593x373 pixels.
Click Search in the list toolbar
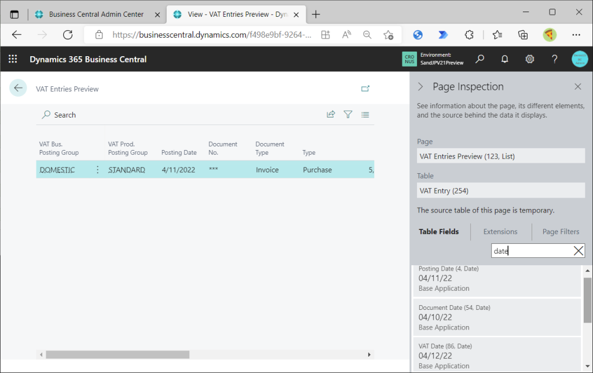[59, 115]
